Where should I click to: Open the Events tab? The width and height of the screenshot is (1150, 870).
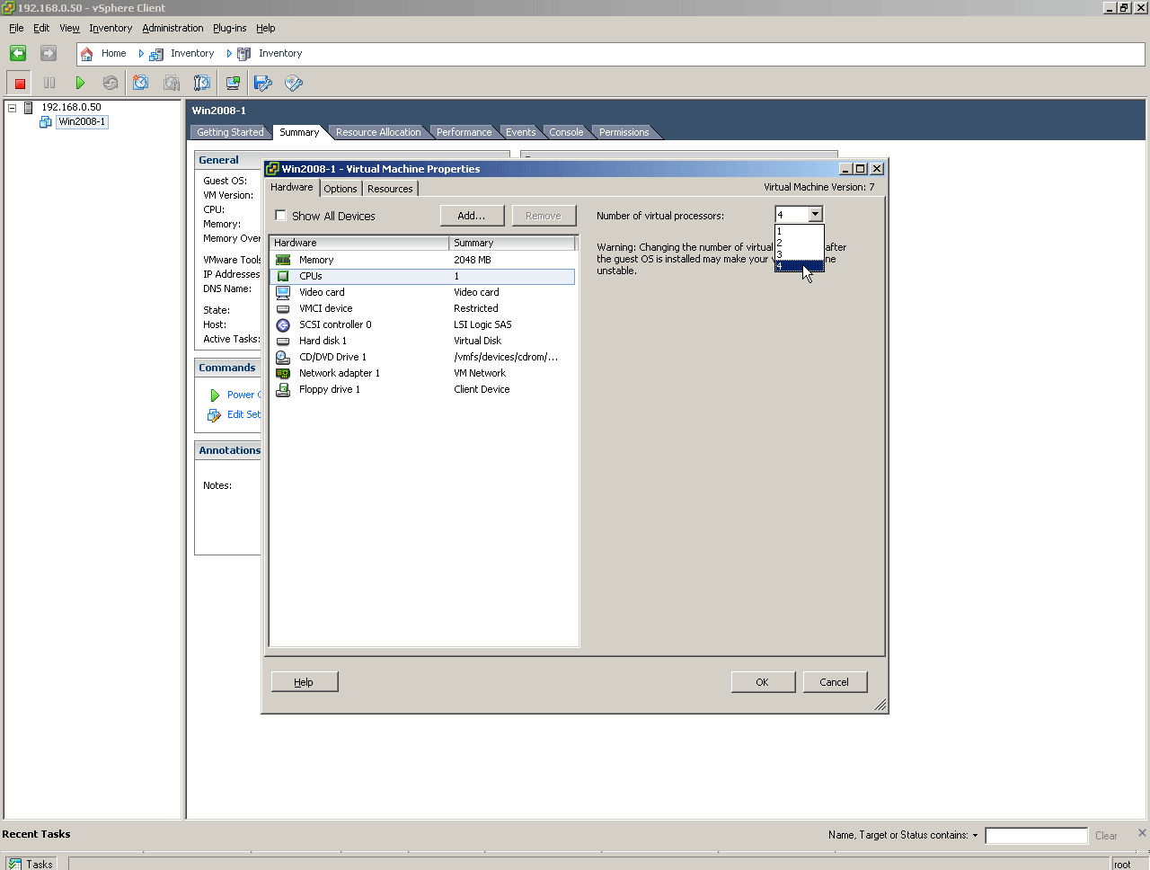tap(520, 132)
